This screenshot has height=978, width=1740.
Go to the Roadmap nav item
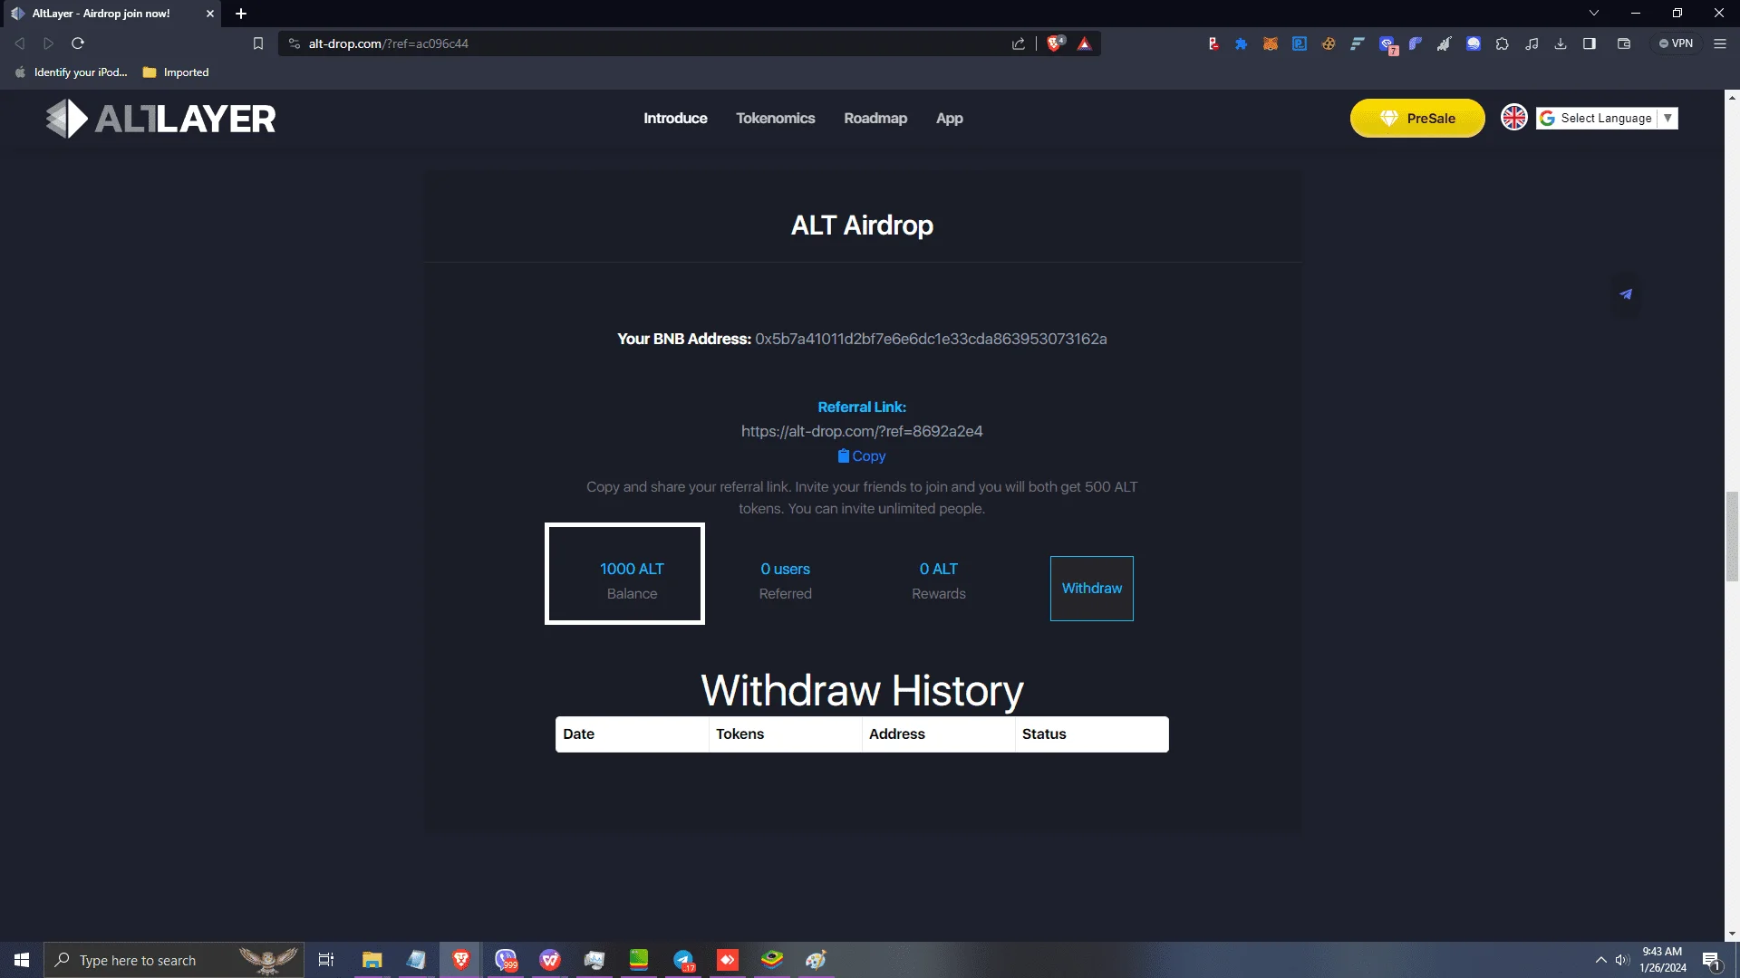coord(875,119)
